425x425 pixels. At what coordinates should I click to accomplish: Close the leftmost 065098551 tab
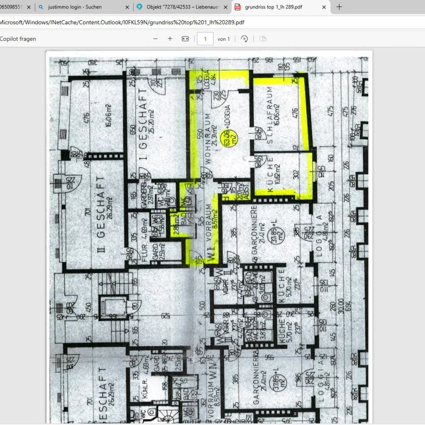[x=29, y=7]
